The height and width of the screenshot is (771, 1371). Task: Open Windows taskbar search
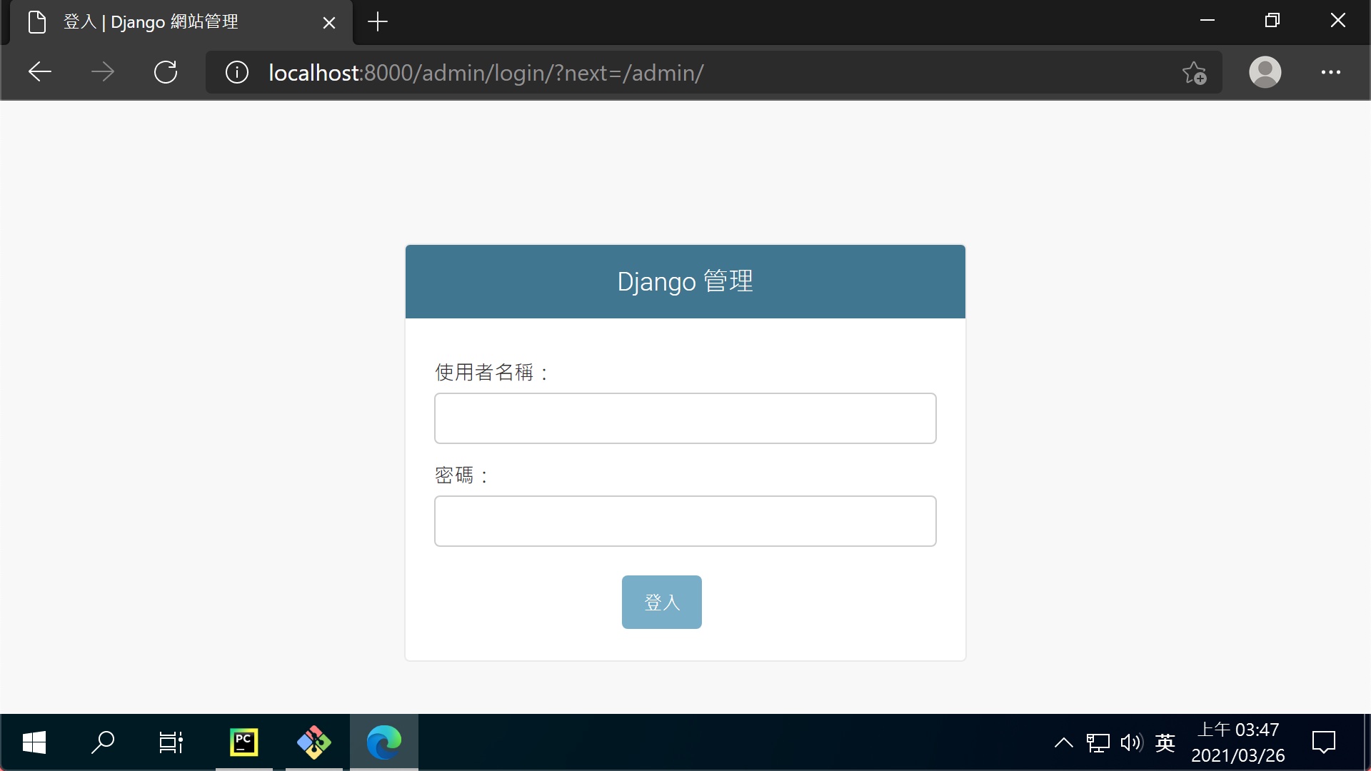click(103, 742)
